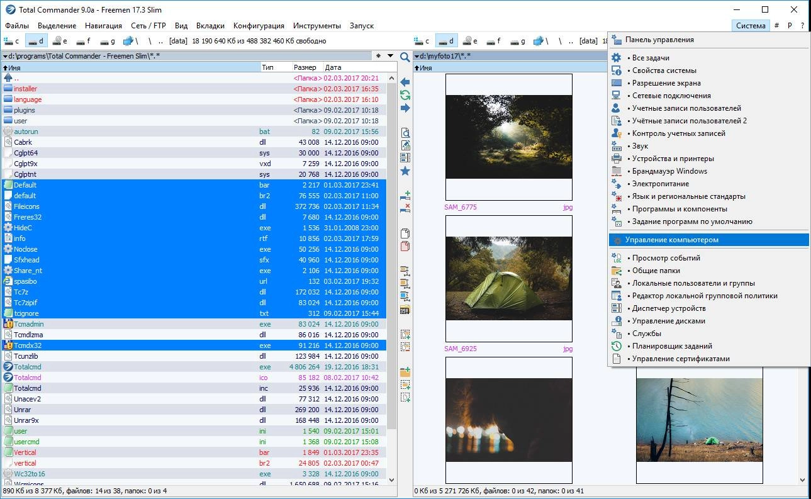Click the plugins folder row
Viewport: 811px width, 499px height.
pos(194,110)
